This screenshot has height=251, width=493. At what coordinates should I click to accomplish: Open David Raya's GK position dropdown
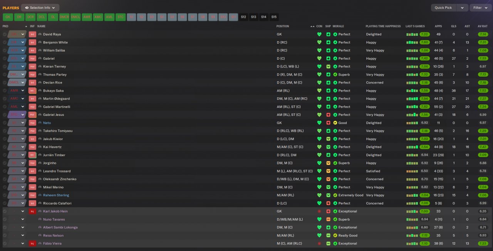coord(17,34)
